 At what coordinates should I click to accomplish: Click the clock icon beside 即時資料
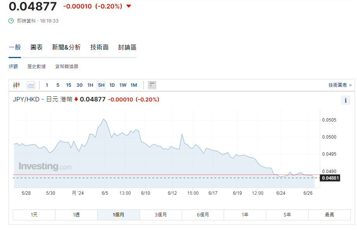(10, 21)
